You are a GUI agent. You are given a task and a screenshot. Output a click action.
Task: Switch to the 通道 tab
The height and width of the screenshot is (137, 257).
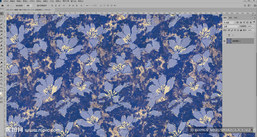230,18
